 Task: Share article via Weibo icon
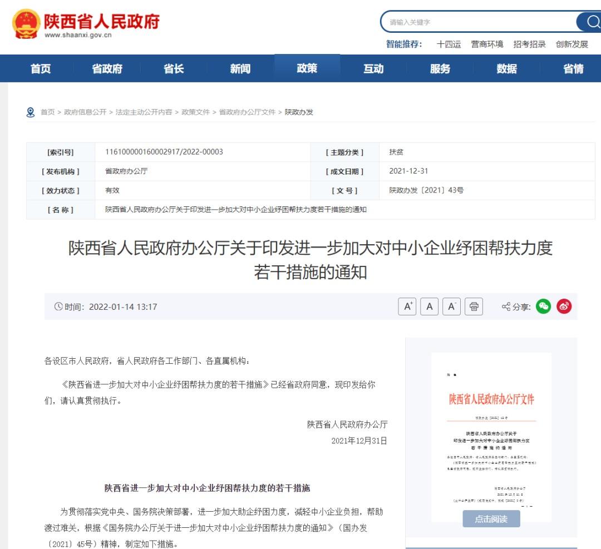(564, 306)
